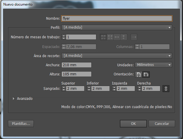Select grid by row artboard layout icon
Image resolution: width=183 pixels, height=139 pixels.
103,37
